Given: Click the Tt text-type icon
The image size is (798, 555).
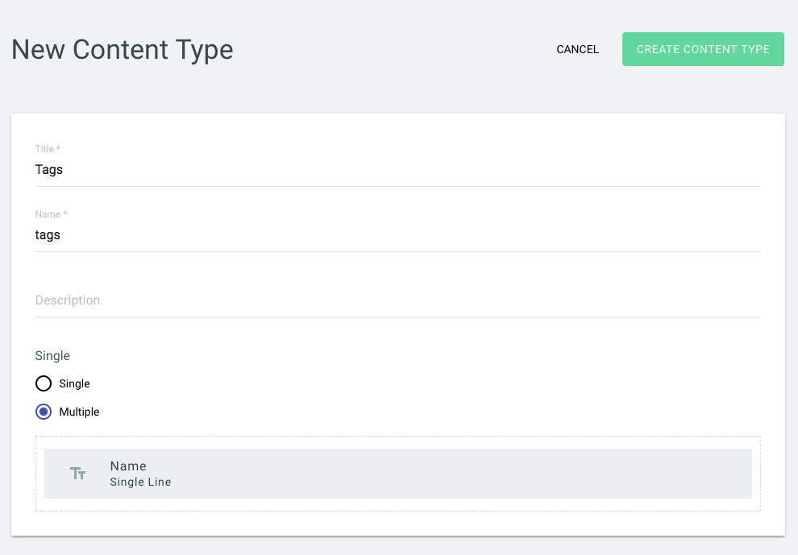Looking at the screenshot, I should point(78,474).
